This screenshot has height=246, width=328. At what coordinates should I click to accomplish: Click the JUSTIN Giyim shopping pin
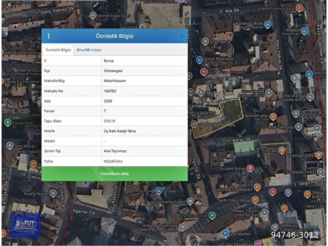(x=309, y=74)
